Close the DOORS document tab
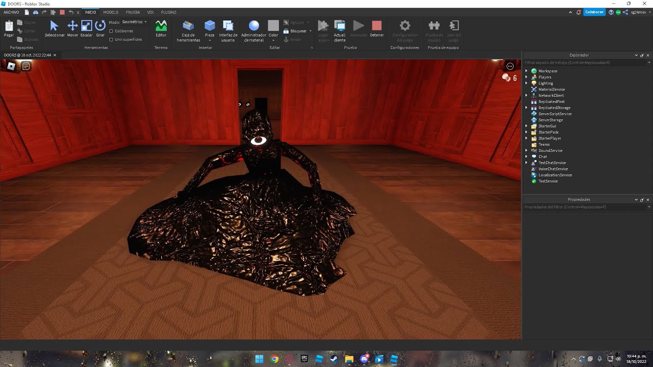This screenshot has height=367, width=653. pyautogui.click(x=55, y=55)
